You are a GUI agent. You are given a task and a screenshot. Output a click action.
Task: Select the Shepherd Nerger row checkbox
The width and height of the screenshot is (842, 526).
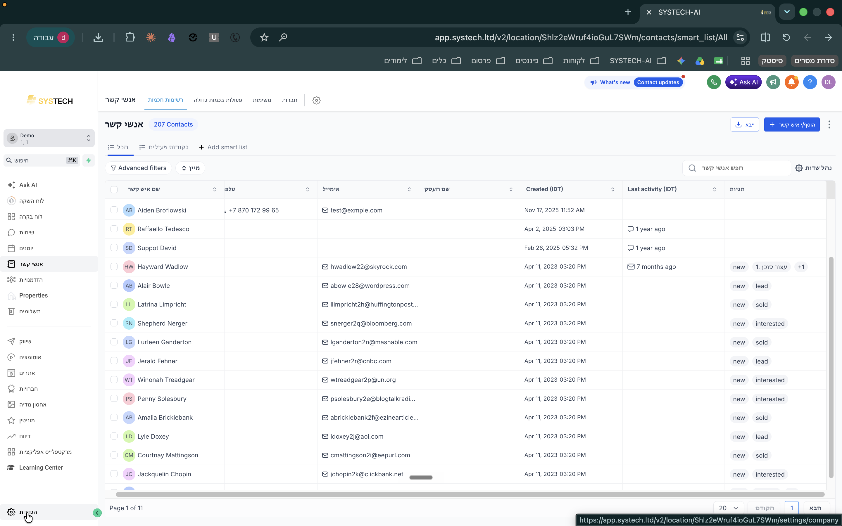(114, 323)
